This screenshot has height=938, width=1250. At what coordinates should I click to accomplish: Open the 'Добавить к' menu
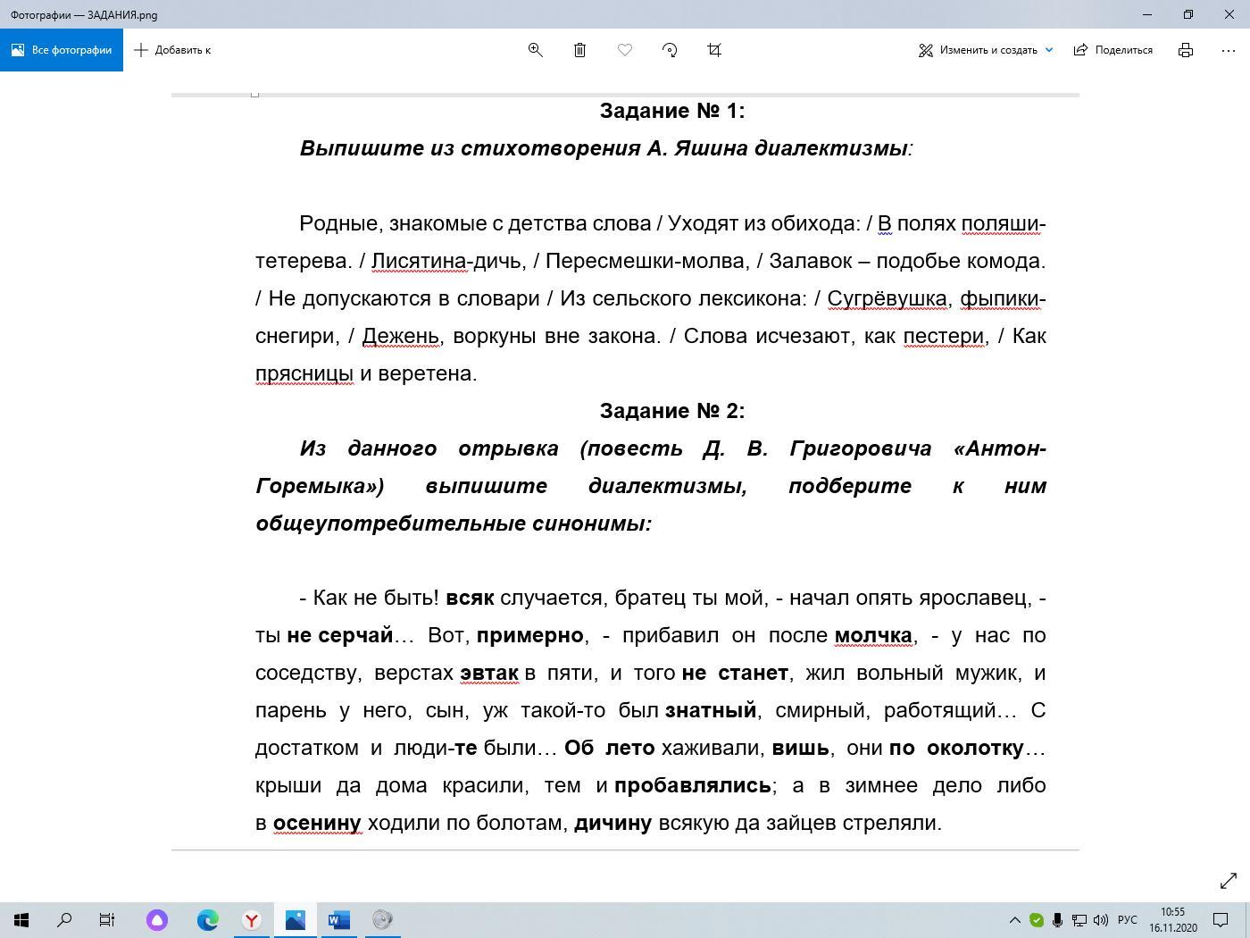172,50
